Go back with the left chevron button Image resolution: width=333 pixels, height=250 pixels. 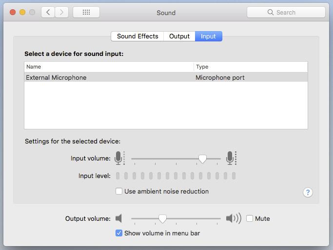click(x=48, y=12)
